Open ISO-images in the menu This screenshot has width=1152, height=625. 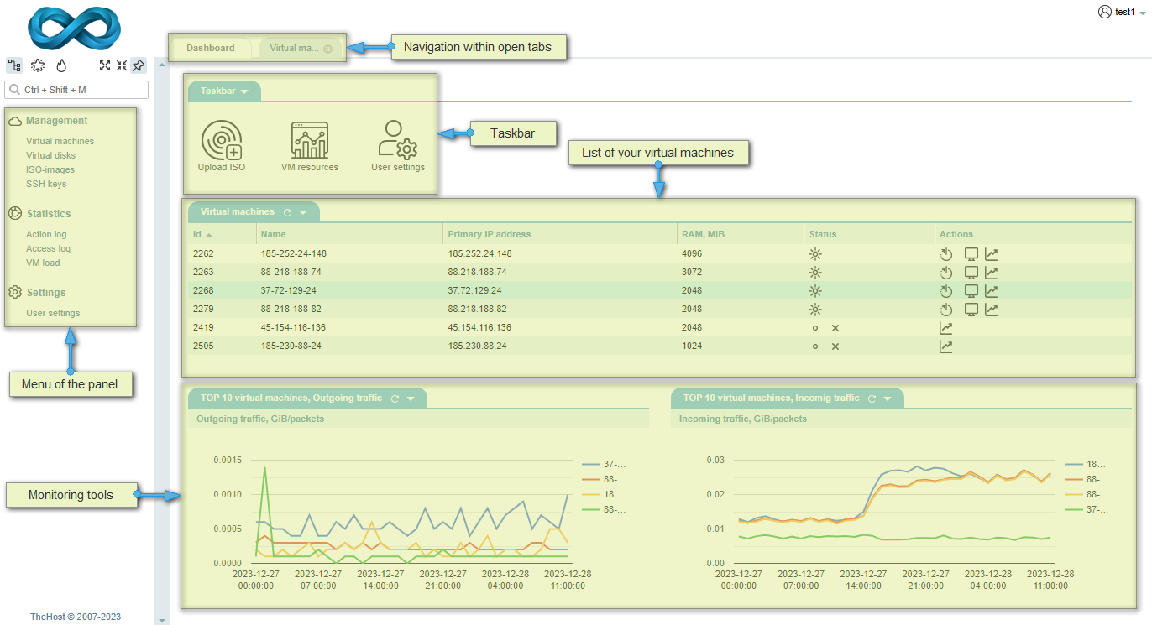pyautogui.click(x=50, y=169)
